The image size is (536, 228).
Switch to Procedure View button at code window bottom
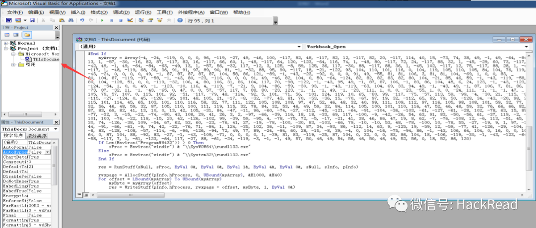click(x=79, y=195)
